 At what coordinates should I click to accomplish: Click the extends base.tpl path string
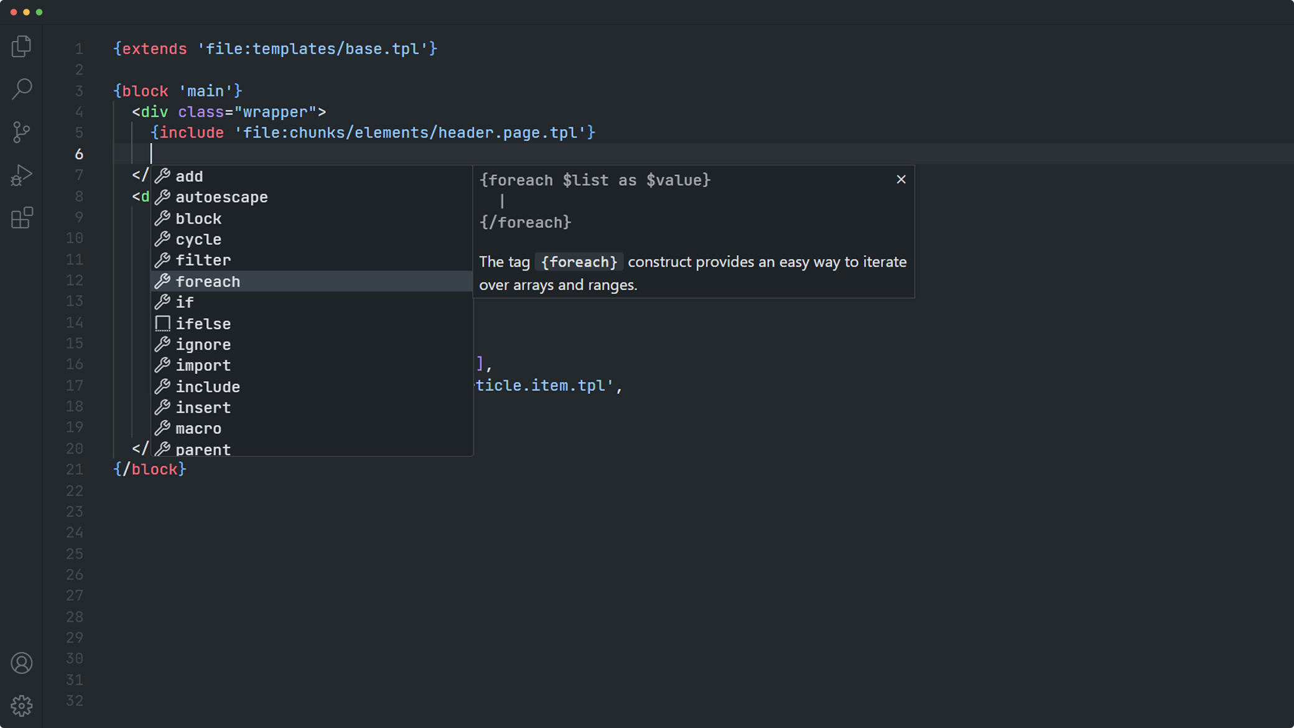[313, 49]
